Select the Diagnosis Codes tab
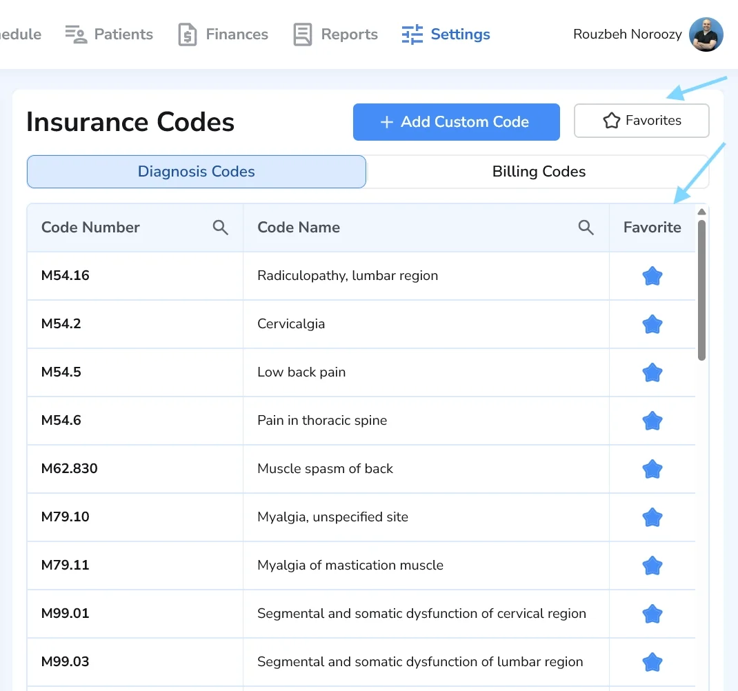Screen dimensions: 738x691 click(x=196, y=171)
